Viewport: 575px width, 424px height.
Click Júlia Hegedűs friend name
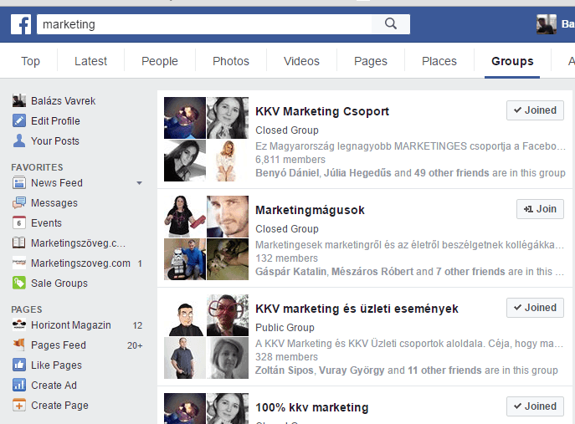pyautogui.click(x=357, y=173)
